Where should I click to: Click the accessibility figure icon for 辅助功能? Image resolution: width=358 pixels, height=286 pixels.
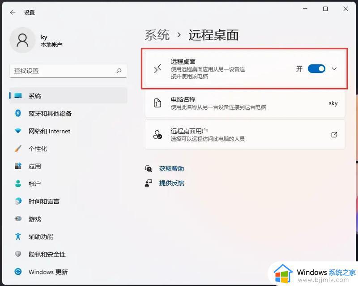pyautogui.click(x=18, y=236)
